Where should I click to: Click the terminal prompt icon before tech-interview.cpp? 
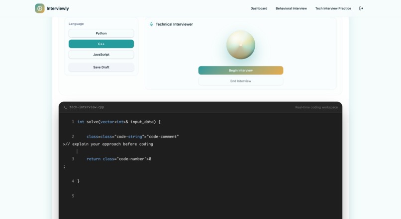[x=65, y=107]
